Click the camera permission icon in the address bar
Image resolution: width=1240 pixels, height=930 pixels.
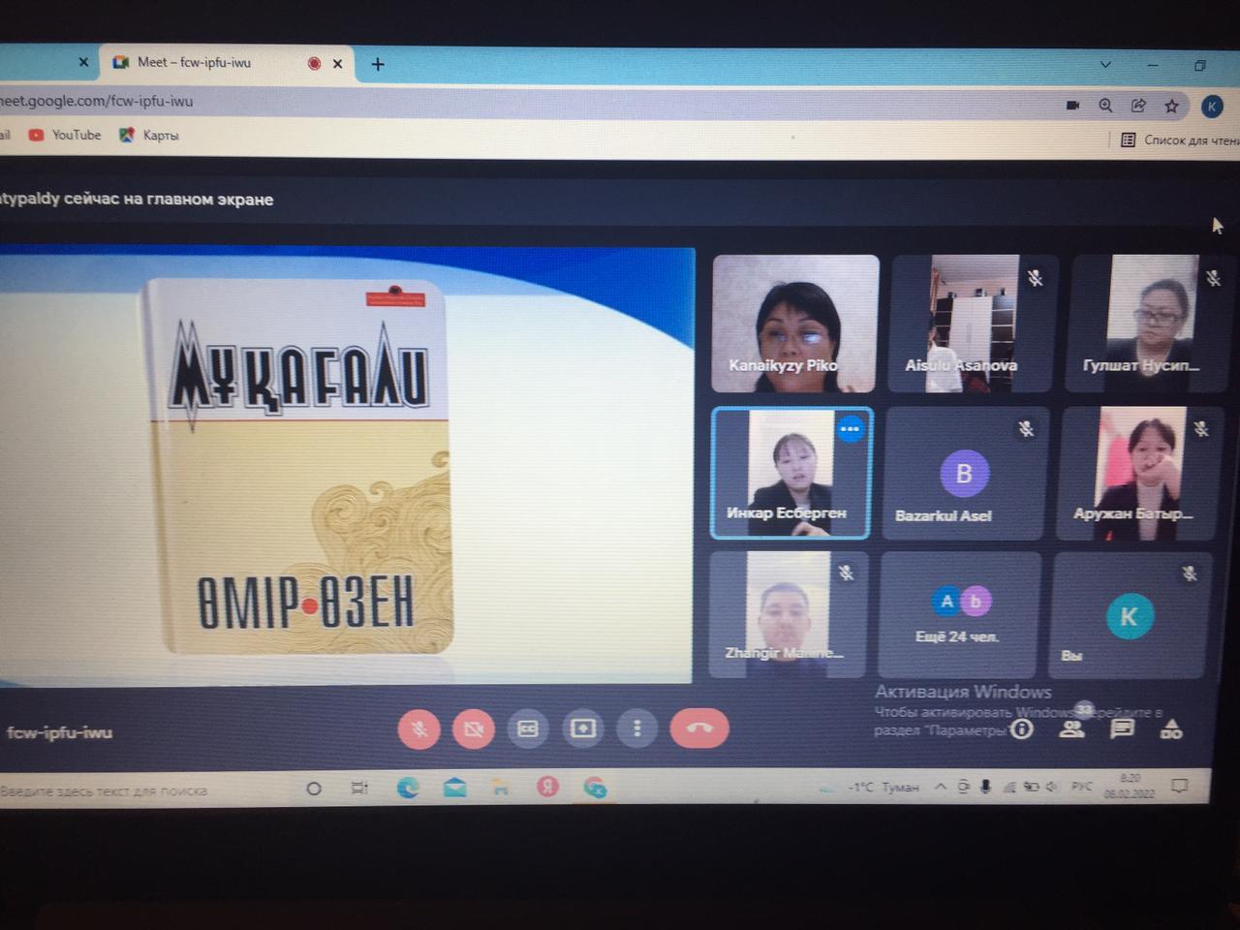coord(1072,106)
